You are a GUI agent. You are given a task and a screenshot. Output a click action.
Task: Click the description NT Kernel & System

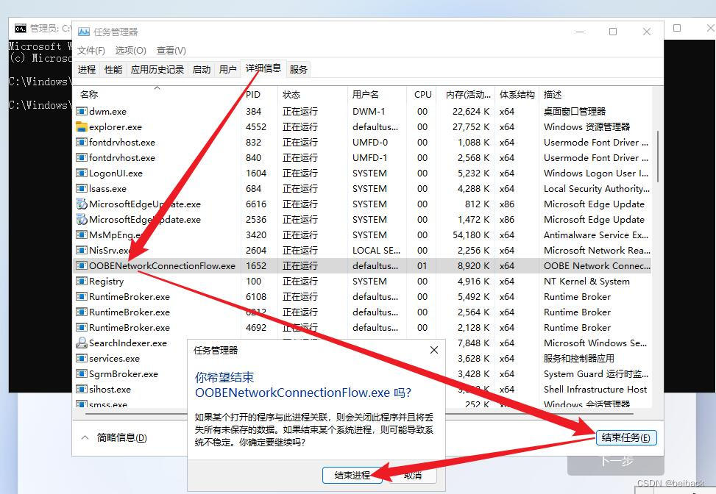586,281
